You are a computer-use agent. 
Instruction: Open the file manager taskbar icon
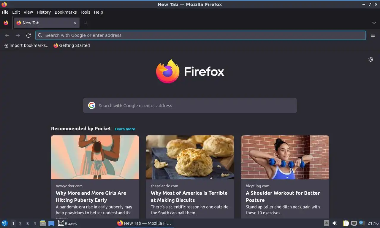tap(43, 223)
